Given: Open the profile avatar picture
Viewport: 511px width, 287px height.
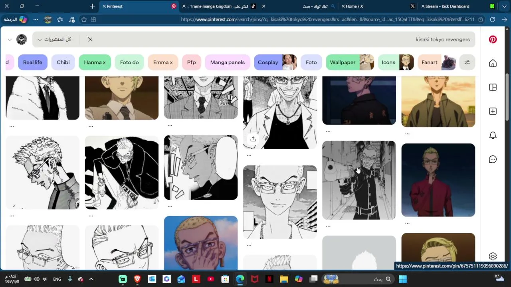Looking at the screenshot, I should [x=22, y=39].
